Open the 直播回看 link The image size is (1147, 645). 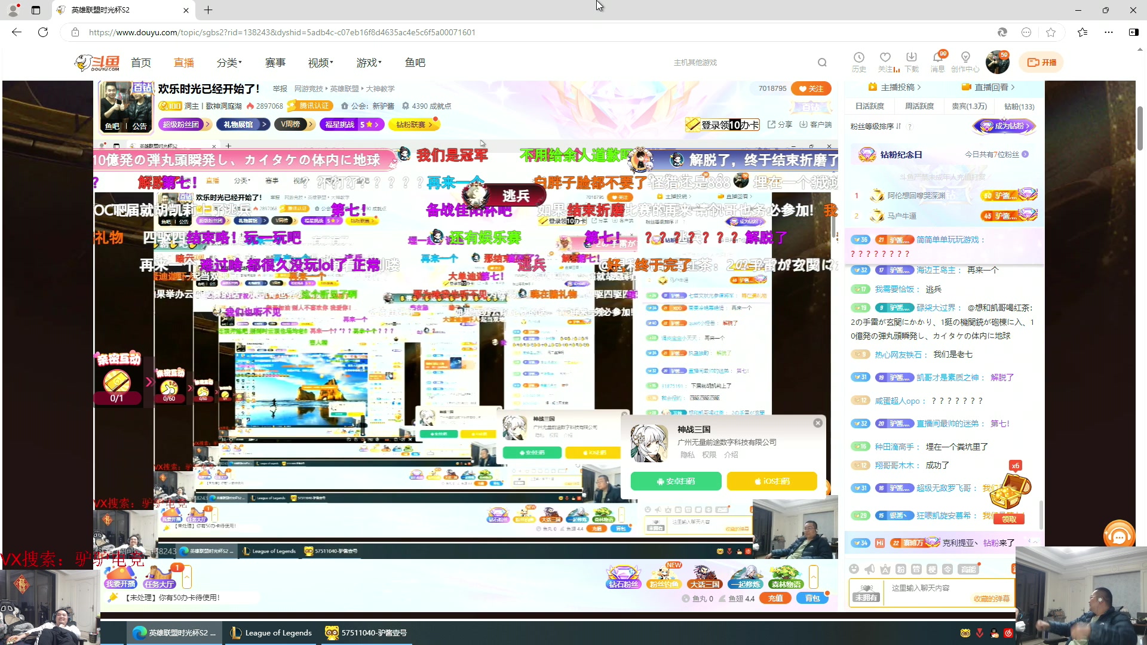(x=988, y=87)
